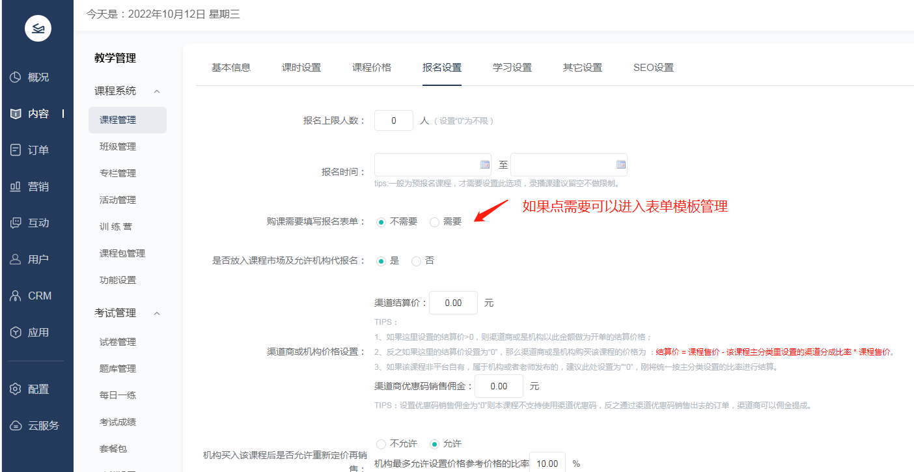914x472 pixels.
Task: Click the 渠道结算价 input field
Action: 453,303
